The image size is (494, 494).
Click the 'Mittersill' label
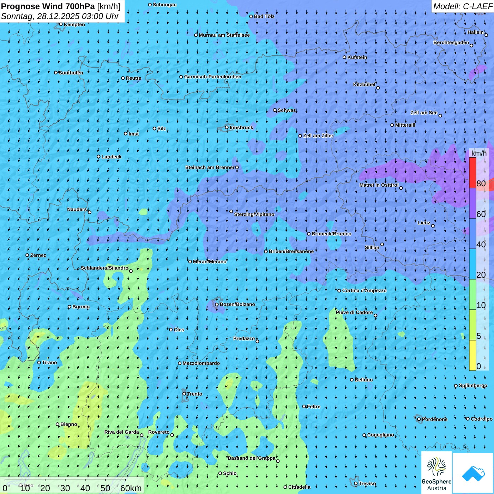[405, 125]
